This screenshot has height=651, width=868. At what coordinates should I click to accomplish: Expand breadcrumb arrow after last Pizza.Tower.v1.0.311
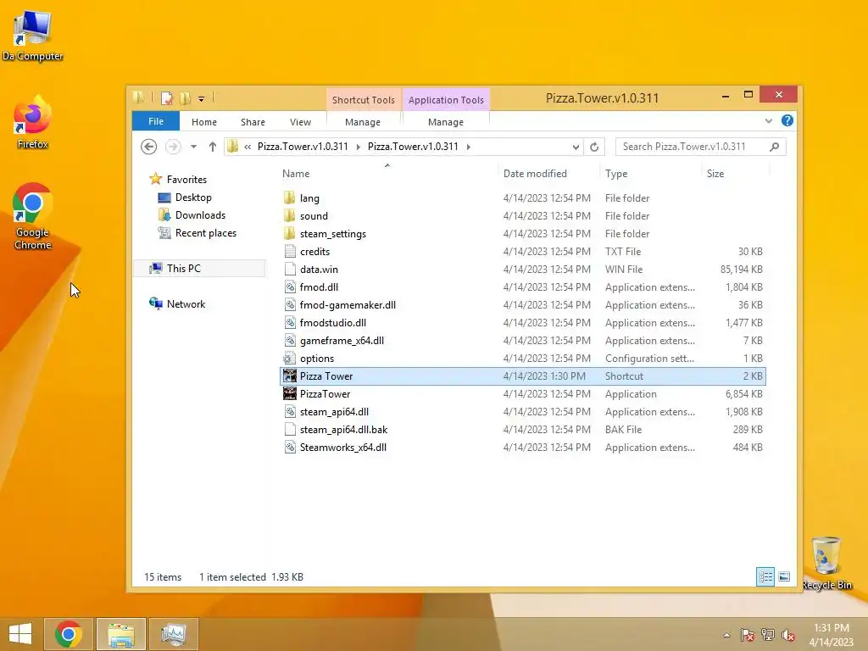(x=468, y=147)
